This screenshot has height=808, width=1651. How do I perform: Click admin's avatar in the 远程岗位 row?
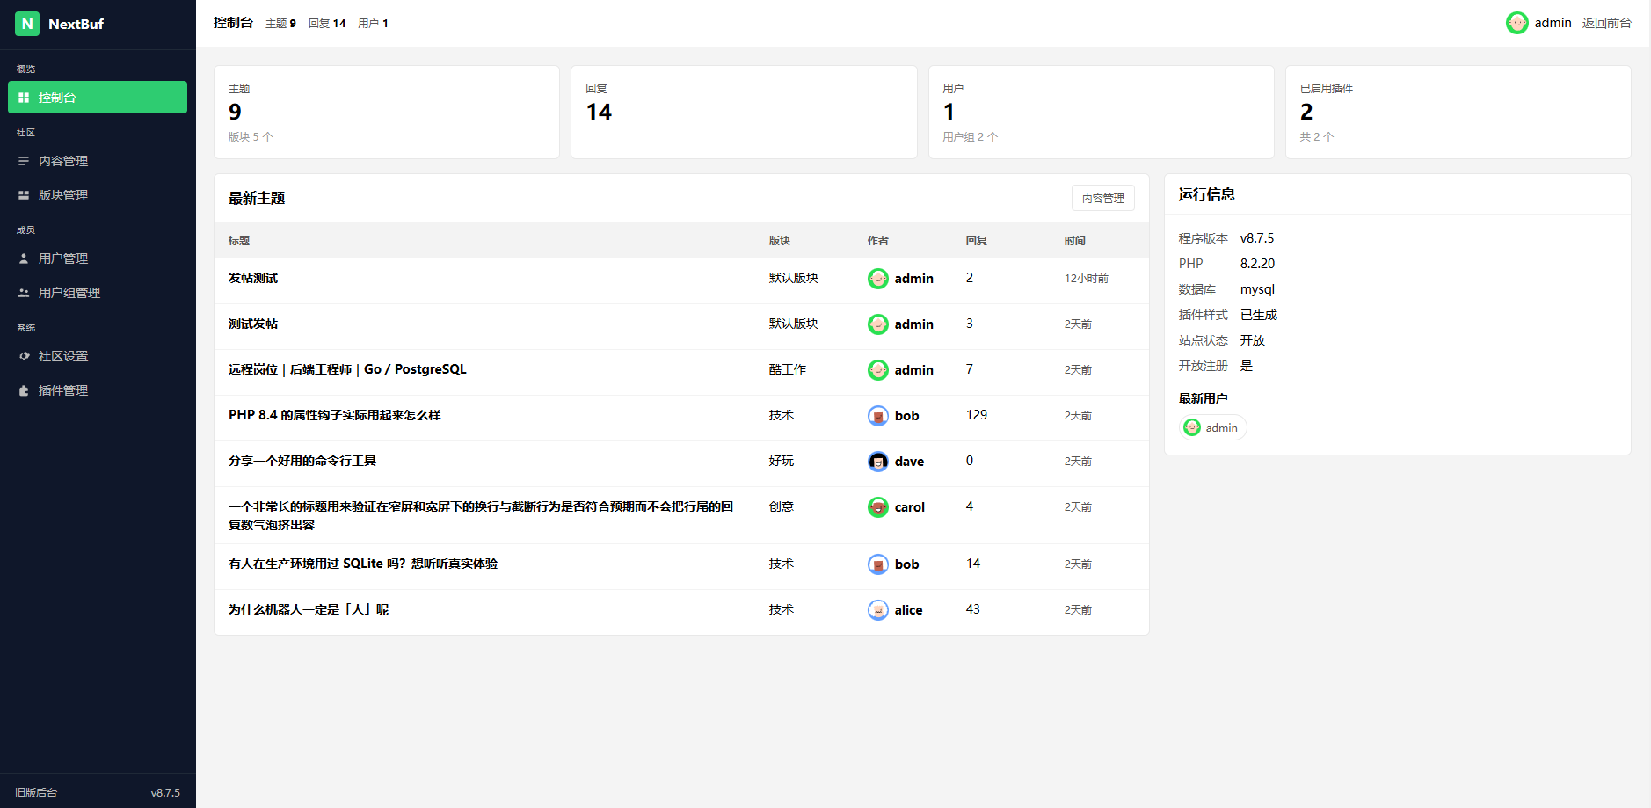(877, 370)
